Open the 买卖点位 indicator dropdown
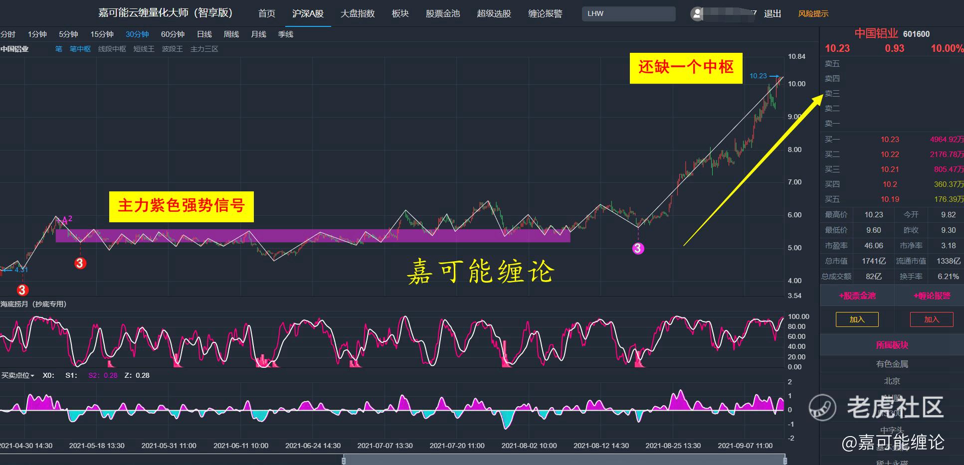This screenshot has width=964, height=465. [x=18, y=375]
